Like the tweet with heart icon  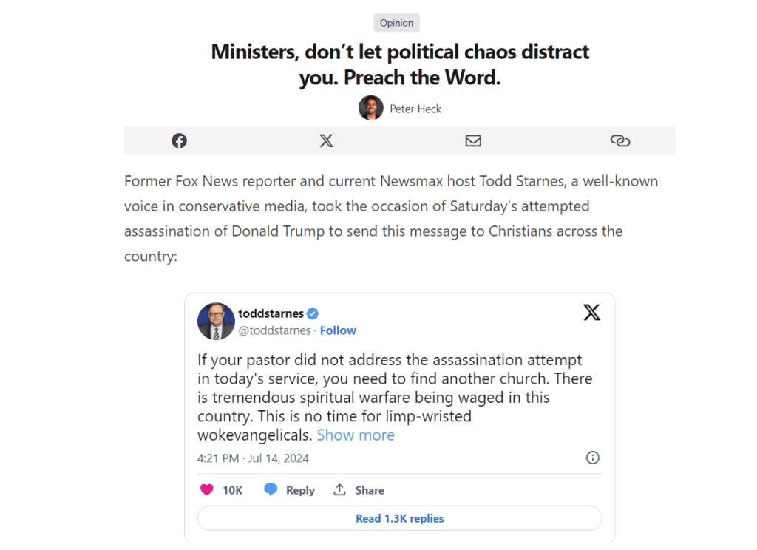(x=207, y=490)
